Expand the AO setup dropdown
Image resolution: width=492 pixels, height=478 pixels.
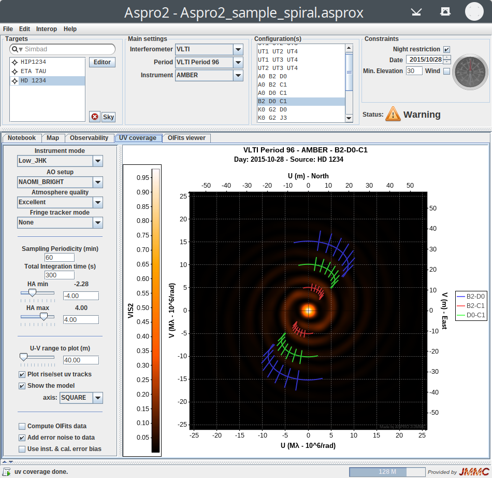click(98, 182)
